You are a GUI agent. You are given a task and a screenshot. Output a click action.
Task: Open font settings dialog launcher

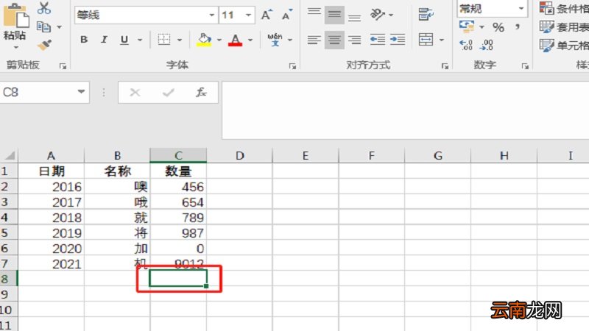point(292,66)
